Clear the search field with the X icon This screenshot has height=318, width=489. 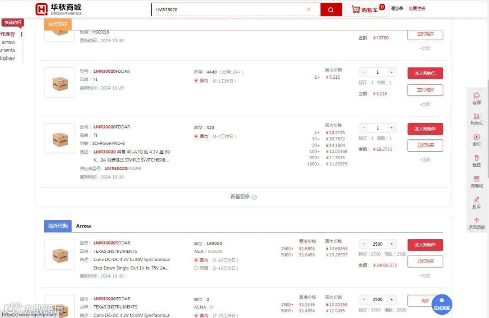click(x=308, y=9)
